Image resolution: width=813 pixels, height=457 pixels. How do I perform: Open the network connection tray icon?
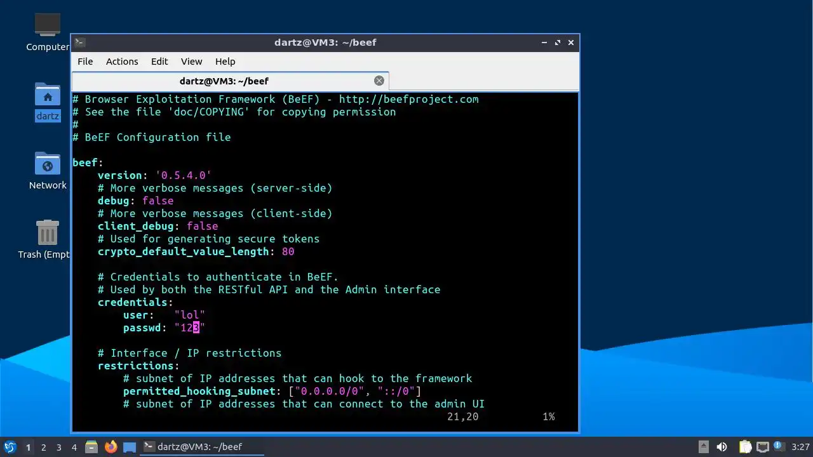coord(763,447)
